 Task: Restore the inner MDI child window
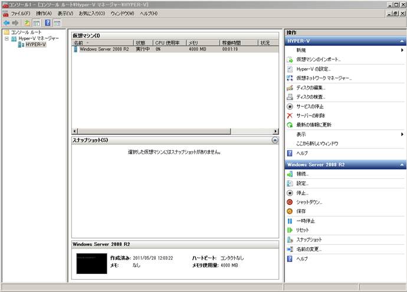pos(396,14)
